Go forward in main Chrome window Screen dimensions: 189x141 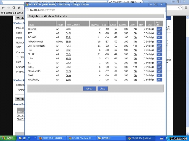tap(9, 8)
